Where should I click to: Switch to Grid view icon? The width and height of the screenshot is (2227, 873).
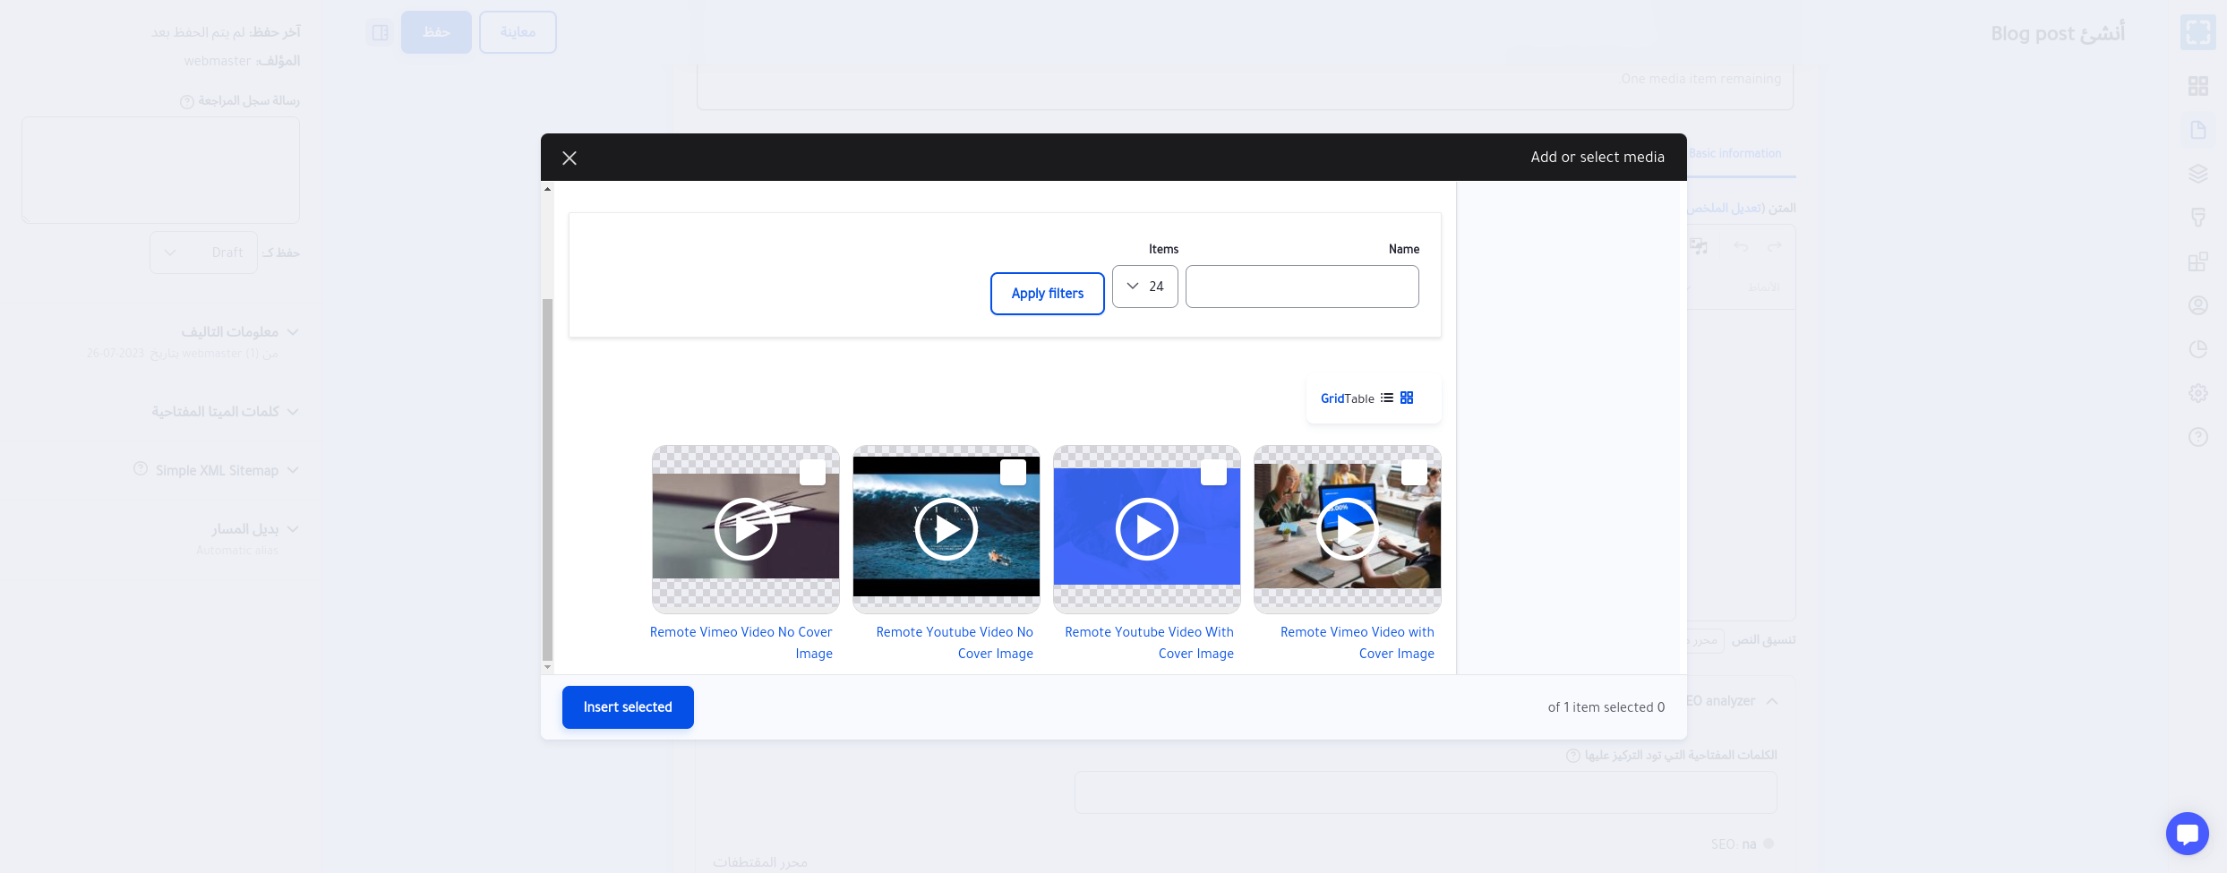click(1407, 398)
